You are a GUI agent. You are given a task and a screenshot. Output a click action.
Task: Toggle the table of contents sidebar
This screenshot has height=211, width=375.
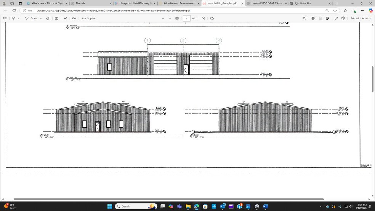(5, 18)
